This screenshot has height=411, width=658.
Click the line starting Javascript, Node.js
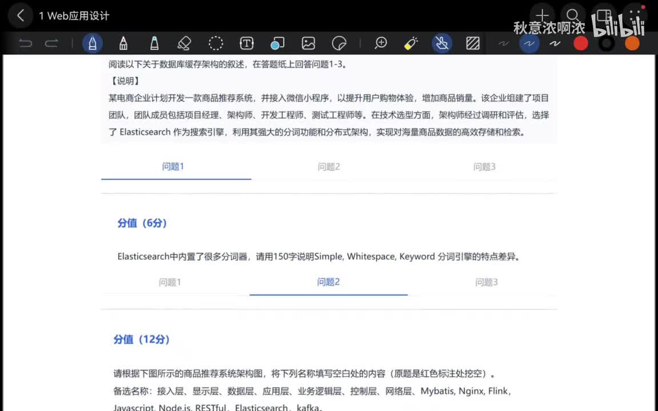[x=218, y=407]
